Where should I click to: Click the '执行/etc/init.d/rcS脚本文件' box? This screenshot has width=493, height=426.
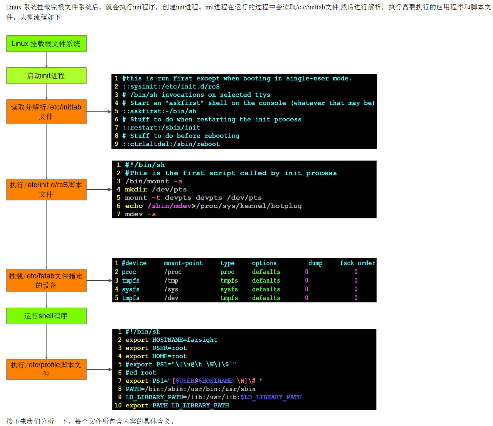point(46,189)
